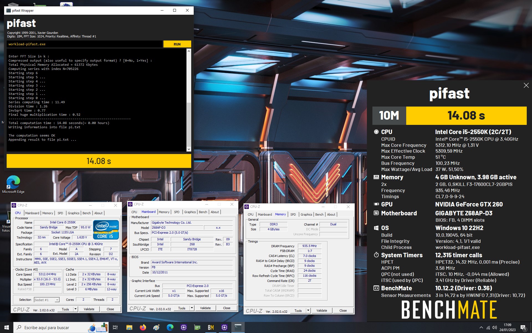Open Microsoft Edge from the taskbar
The image size is (532, 333).
point(170,327)
